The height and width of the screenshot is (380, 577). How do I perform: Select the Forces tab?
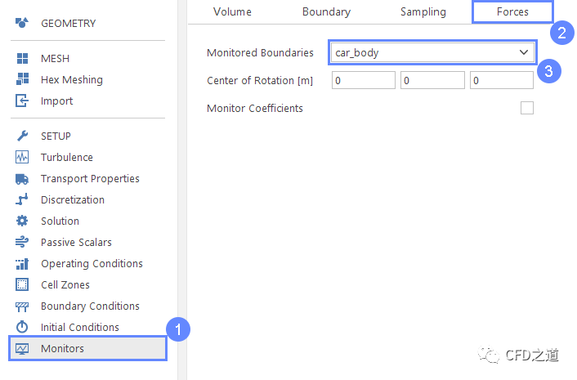[x=512, y=11]
